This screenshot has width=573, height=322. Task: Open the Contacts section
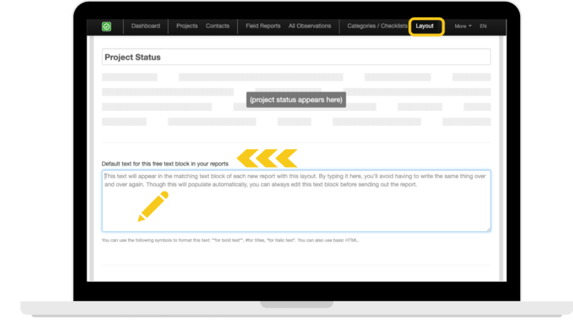217,26
